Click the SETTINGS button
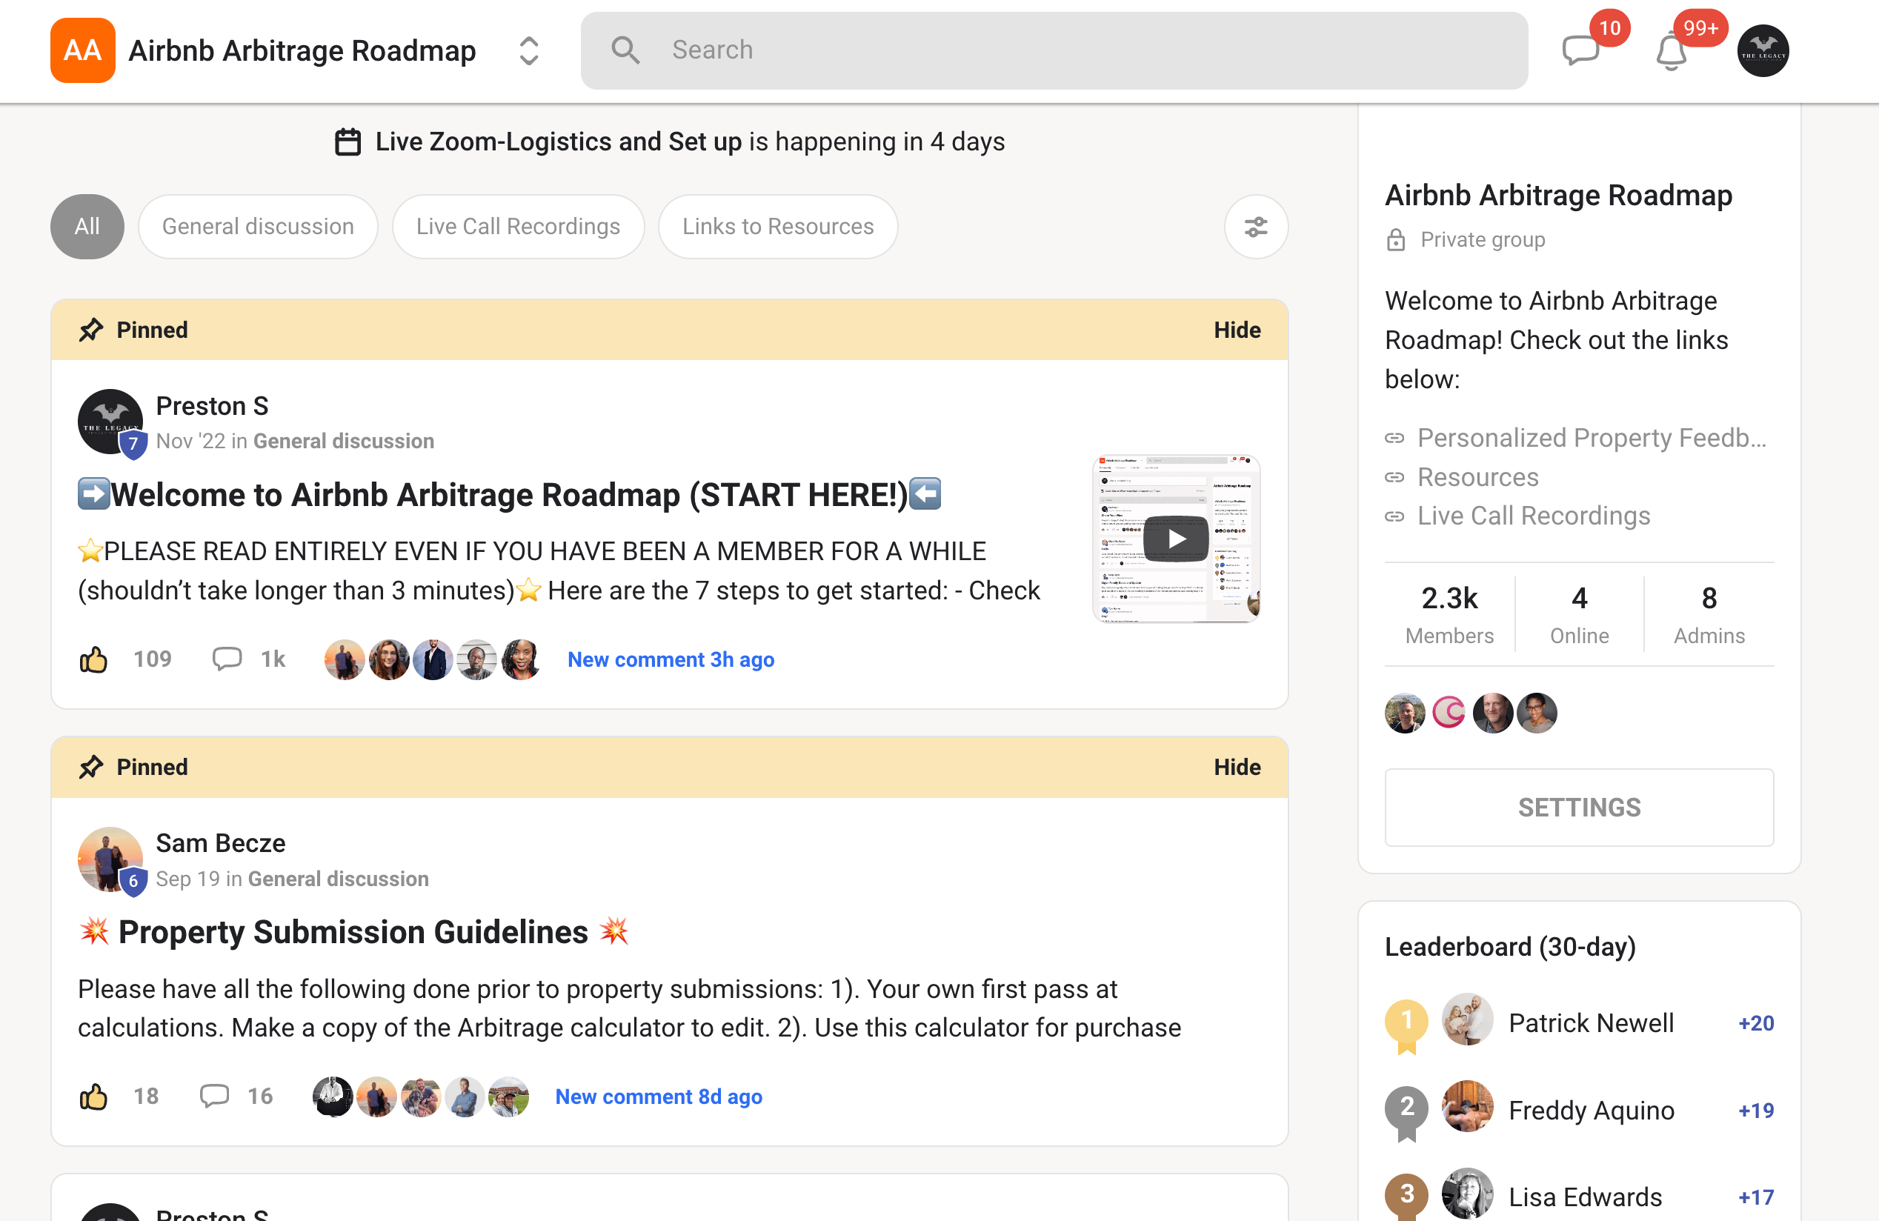The width and height of the screenshot is (1879, 1221). pos(1579,808)
